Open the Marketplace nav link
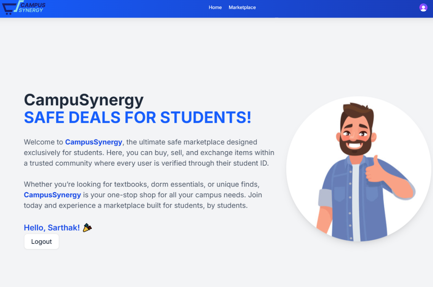Screen dimensions: 433x287 (242, 8)
